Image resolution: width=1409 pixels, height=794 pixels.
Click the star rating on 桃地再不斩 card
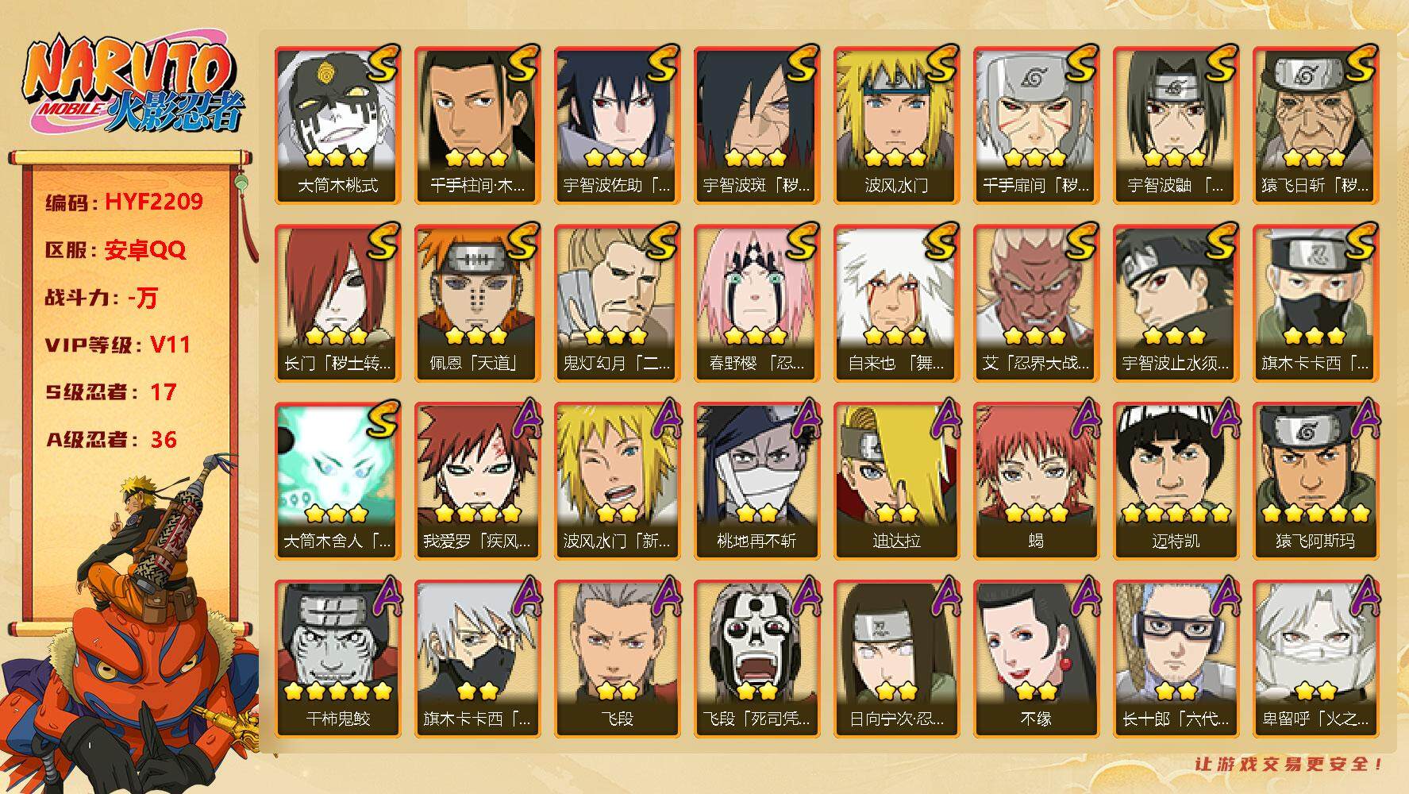point(757,512)
